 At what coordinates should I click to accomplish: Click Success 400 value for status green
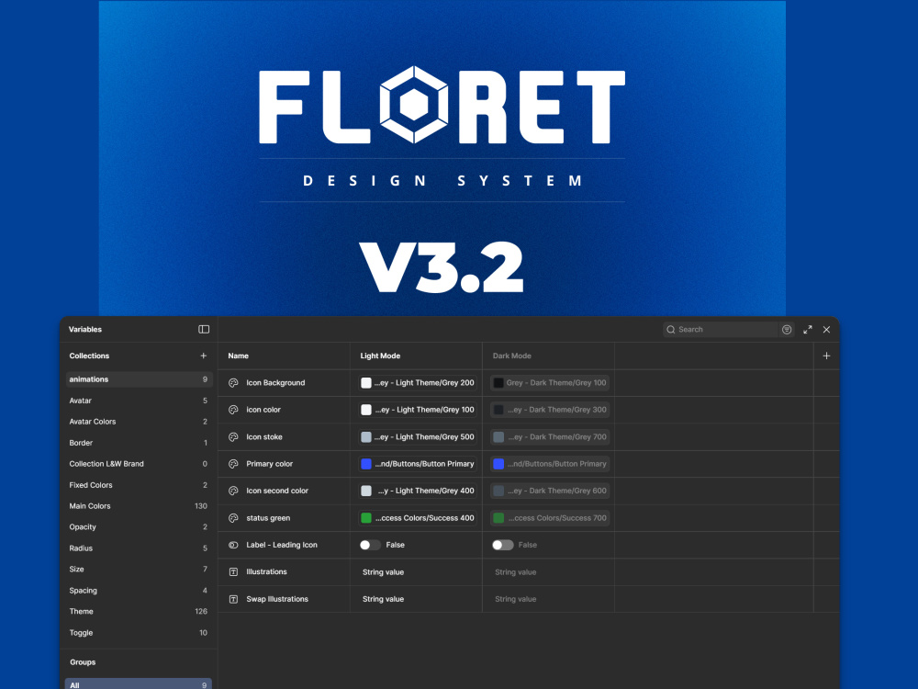pos(418,518)
